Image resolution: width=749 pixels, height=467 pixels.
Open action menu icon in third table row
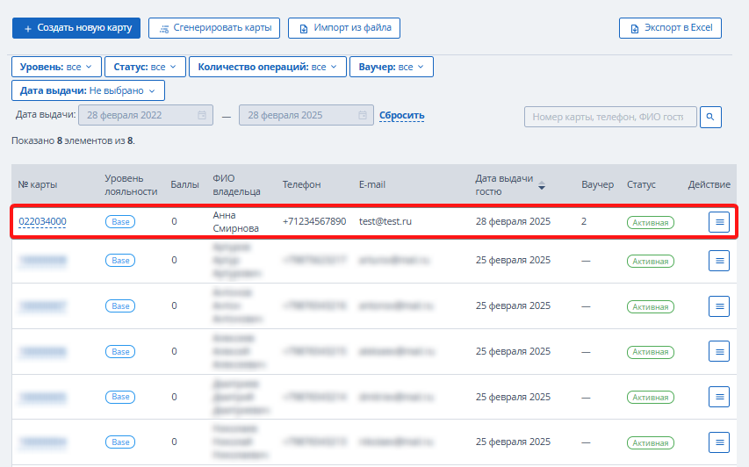click(x=719, y=306)
